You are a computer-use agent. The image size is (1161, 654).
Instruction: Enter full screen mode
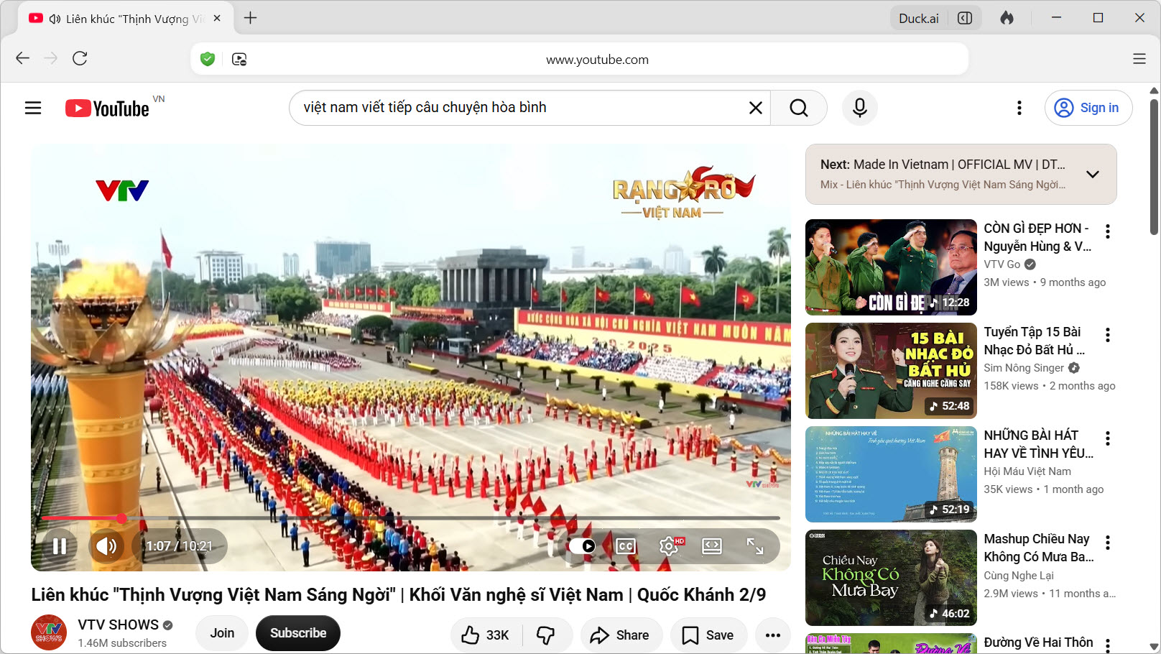pos(755,546)
